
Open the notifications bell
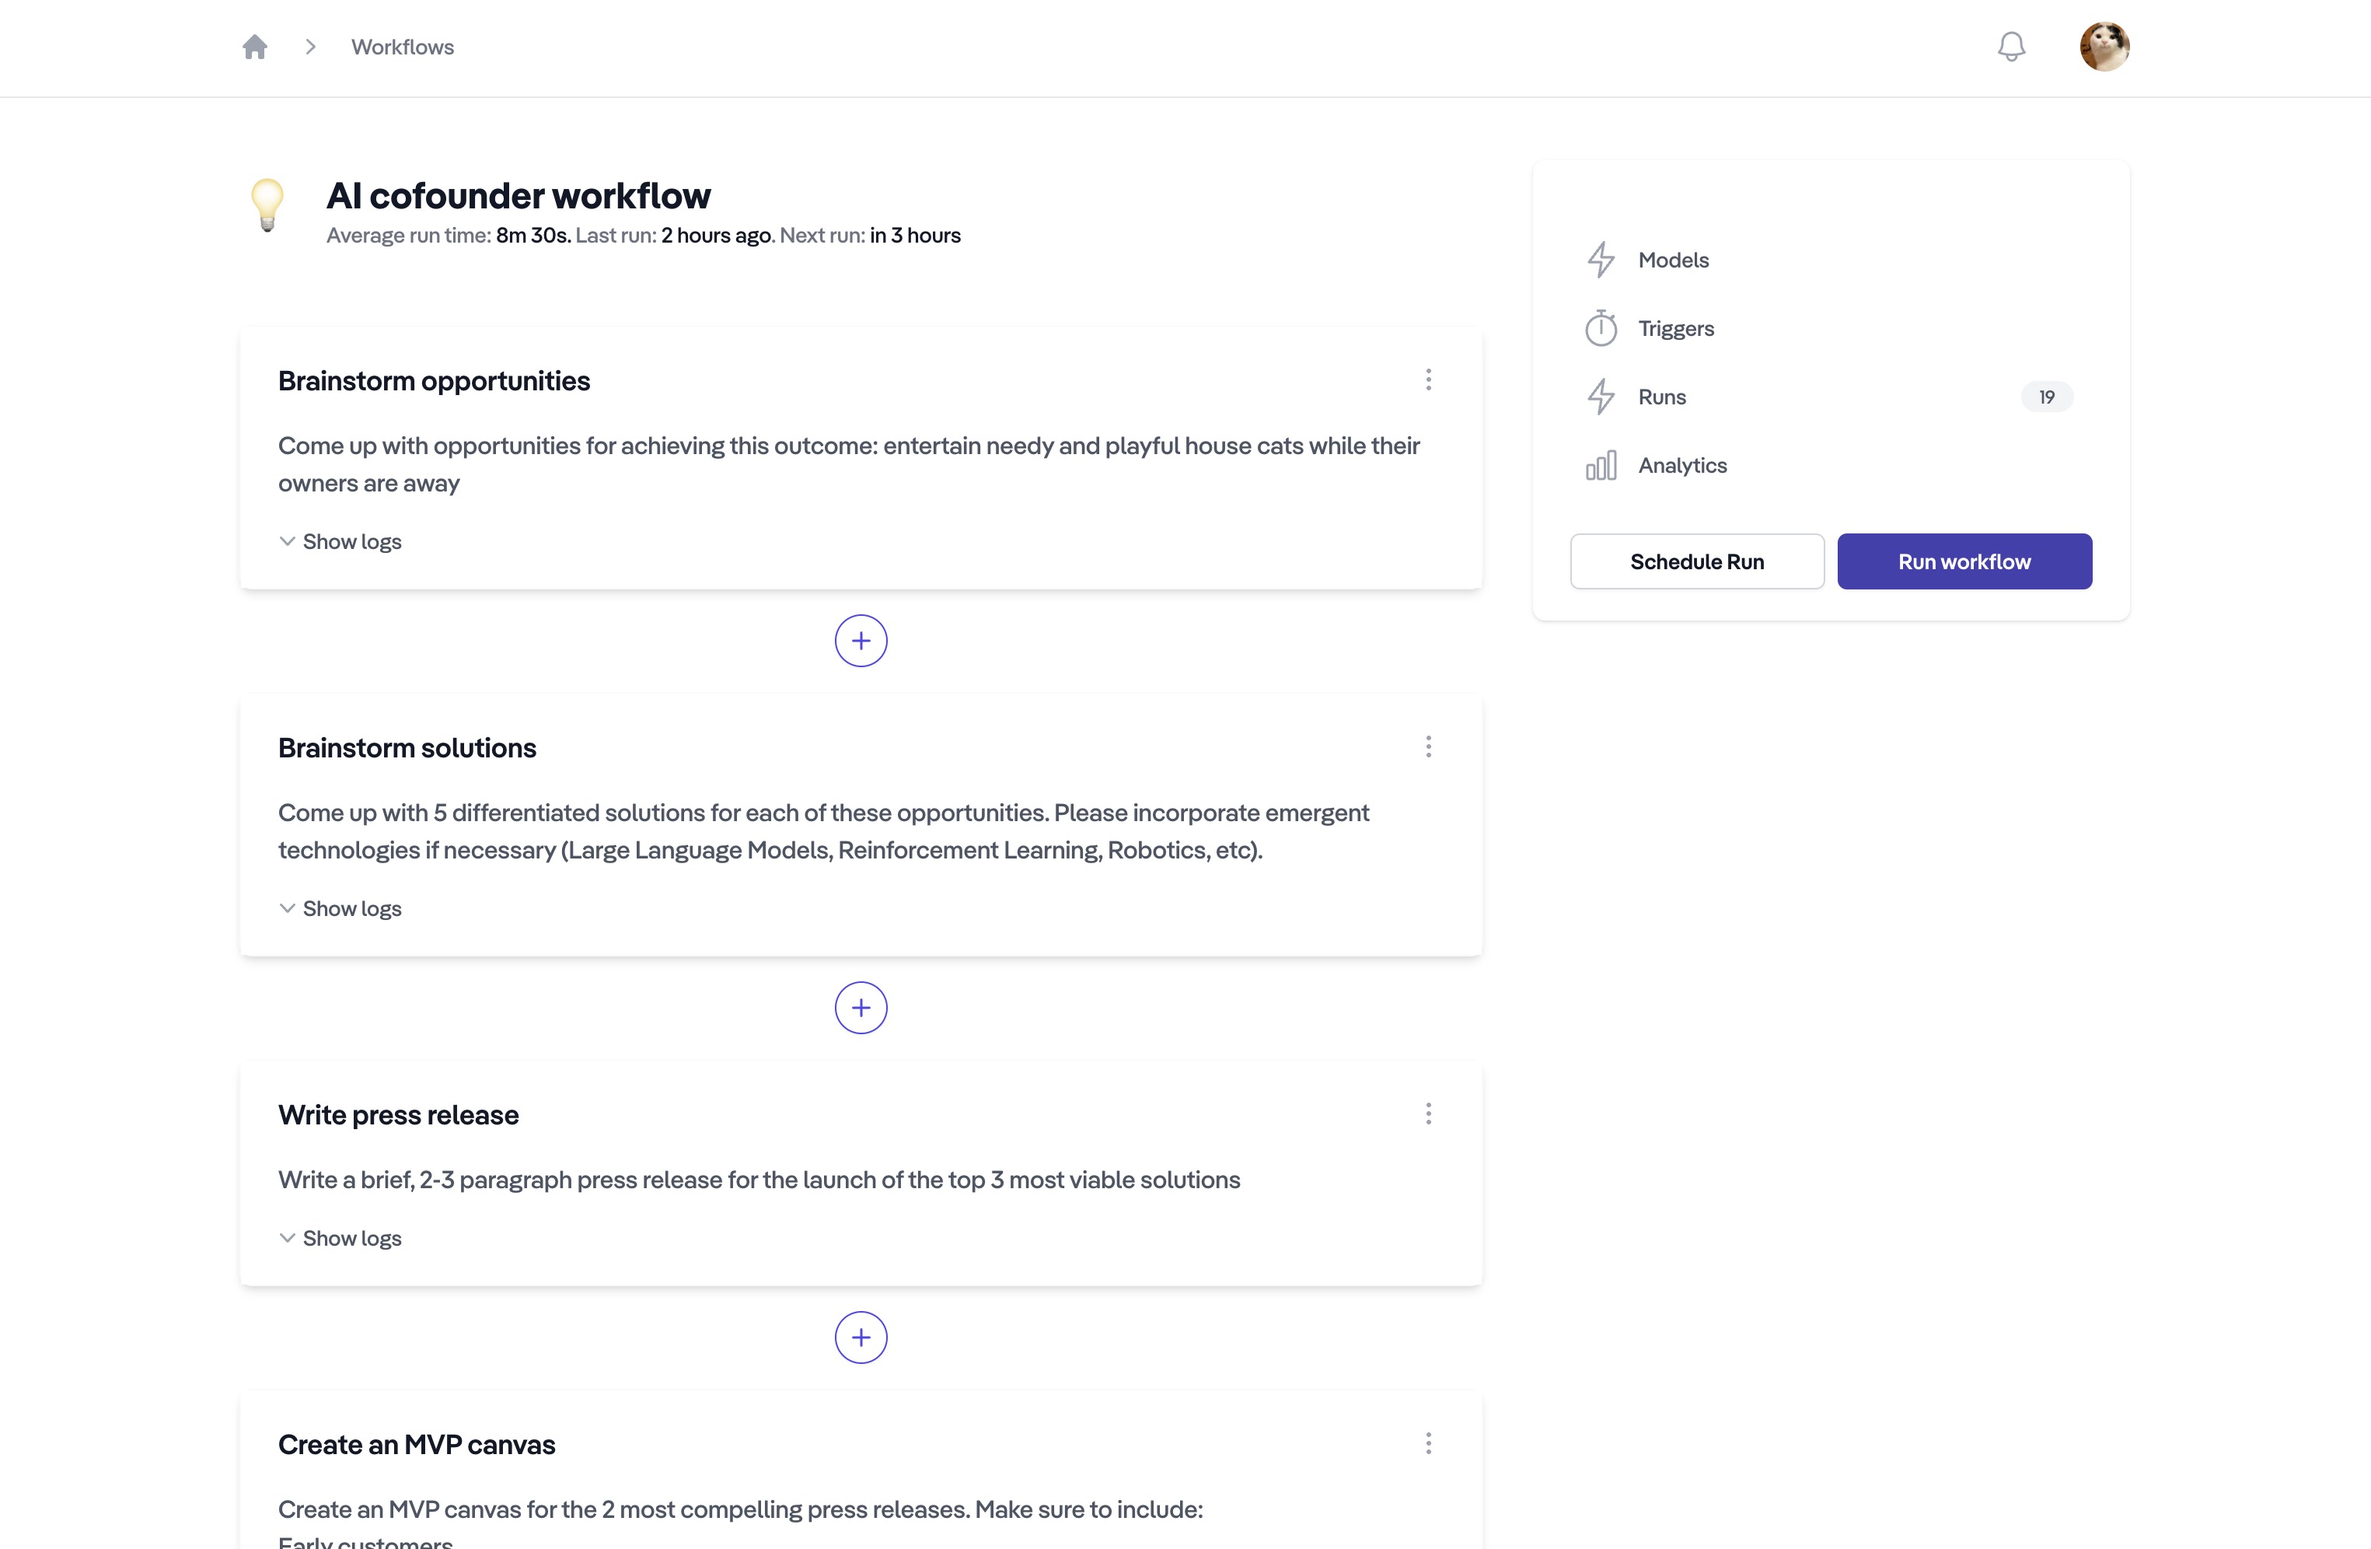[2010, 47]
